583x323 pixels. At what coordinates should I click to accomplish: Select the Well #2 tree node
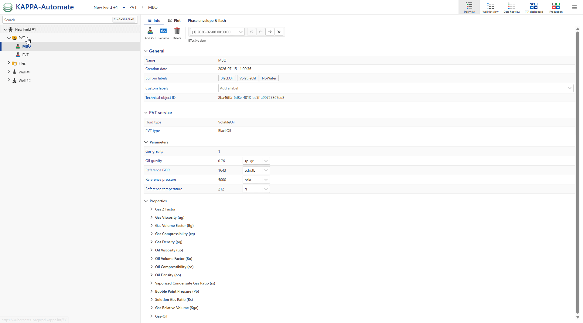(x=25, y=81)
